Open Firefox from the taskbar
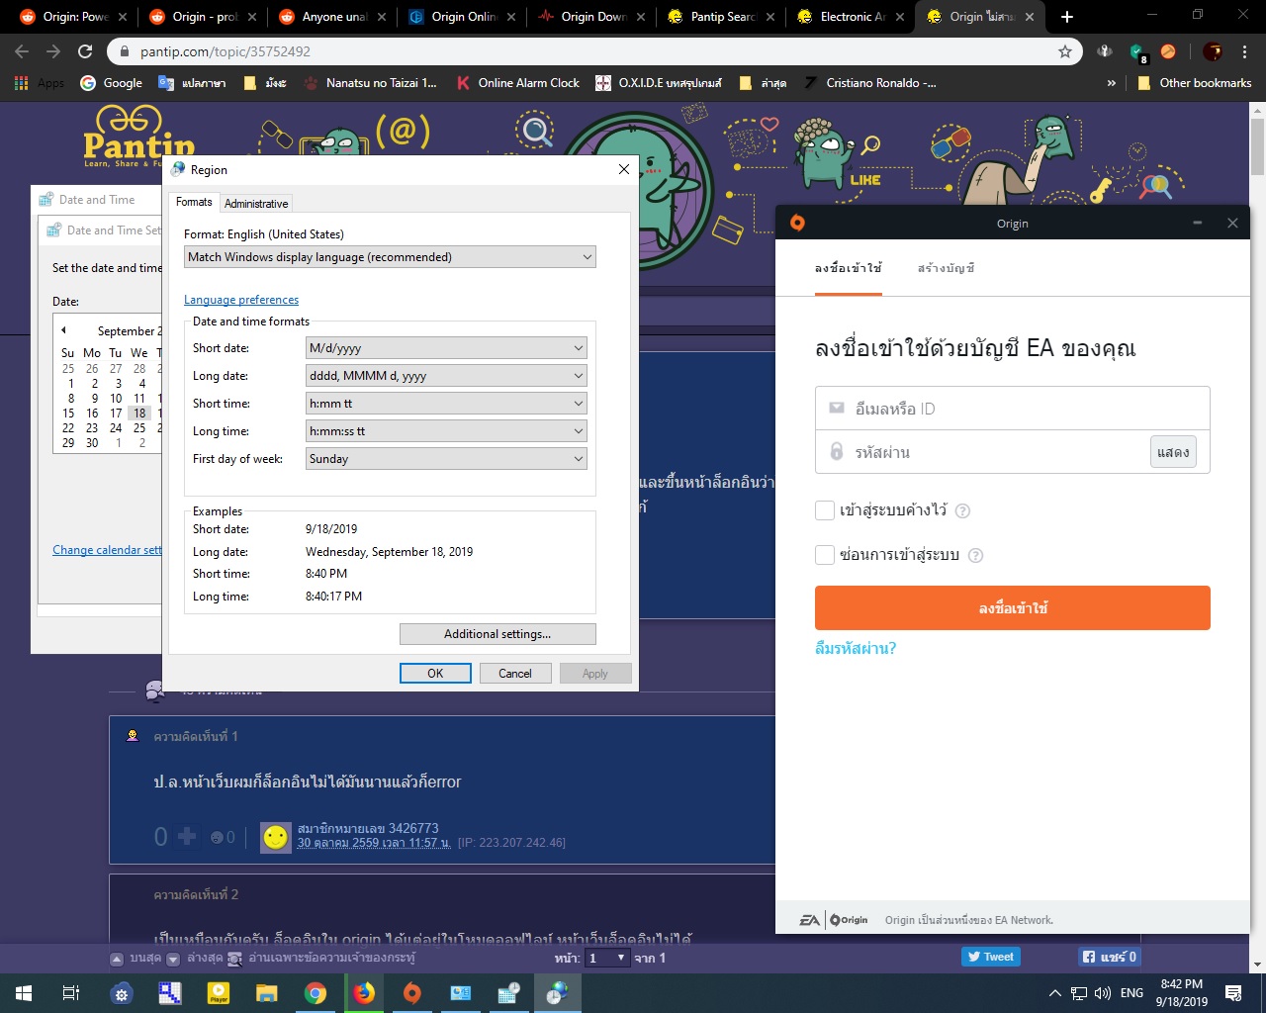The width and height of the screenshot is (1266, 1013). pyautogui.click(x=364, y=993)
